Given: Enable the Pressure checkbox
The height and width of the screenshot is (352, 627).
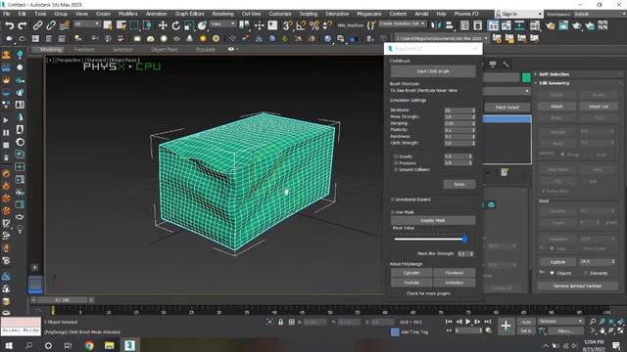Looking at the screenshot, I should (x=396, y=163).
